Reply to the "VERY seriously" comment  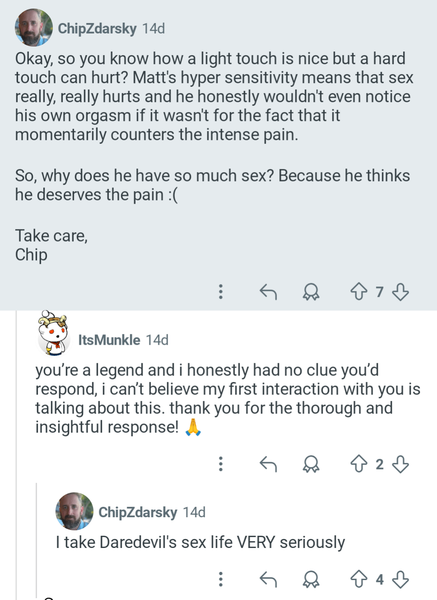[x=268, y=579]
